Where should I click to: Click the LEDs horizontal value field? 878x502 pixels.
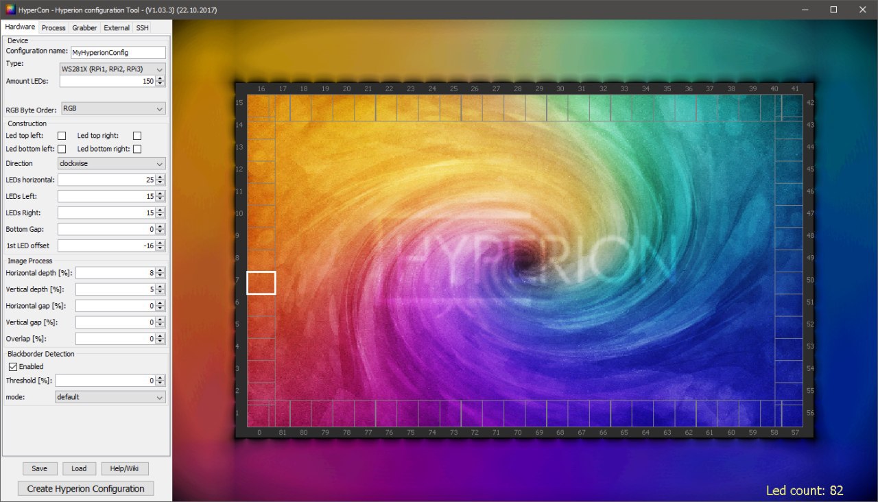point(106,180)
